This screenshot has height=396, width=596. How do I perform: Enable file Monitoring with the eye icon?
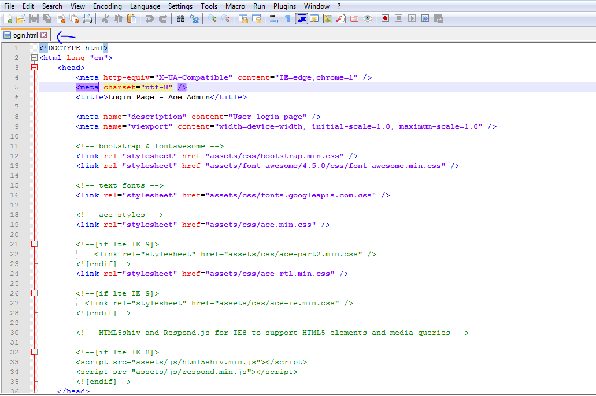368,18
